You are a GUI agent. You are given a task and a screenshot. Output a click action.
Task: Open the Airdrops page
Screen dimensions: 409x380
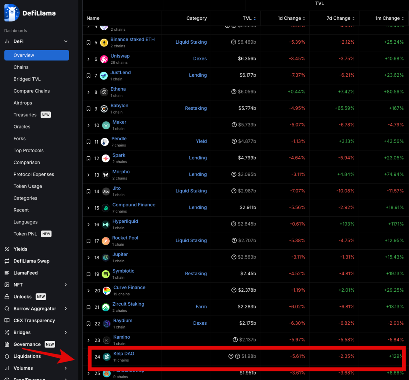(x=23, y=103)
